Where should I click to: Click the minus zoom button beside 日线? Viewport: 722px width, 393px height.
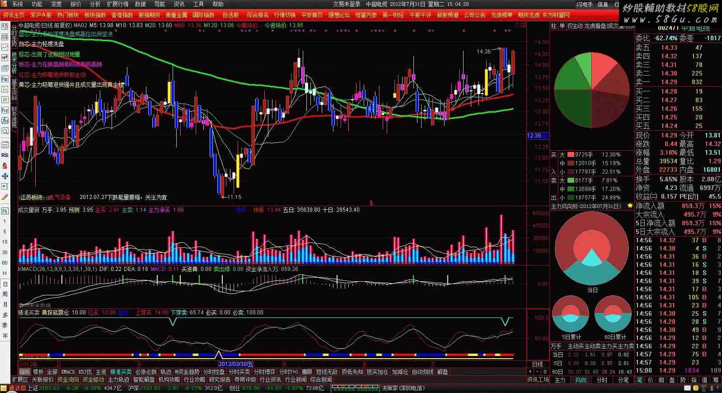[538, 372]
